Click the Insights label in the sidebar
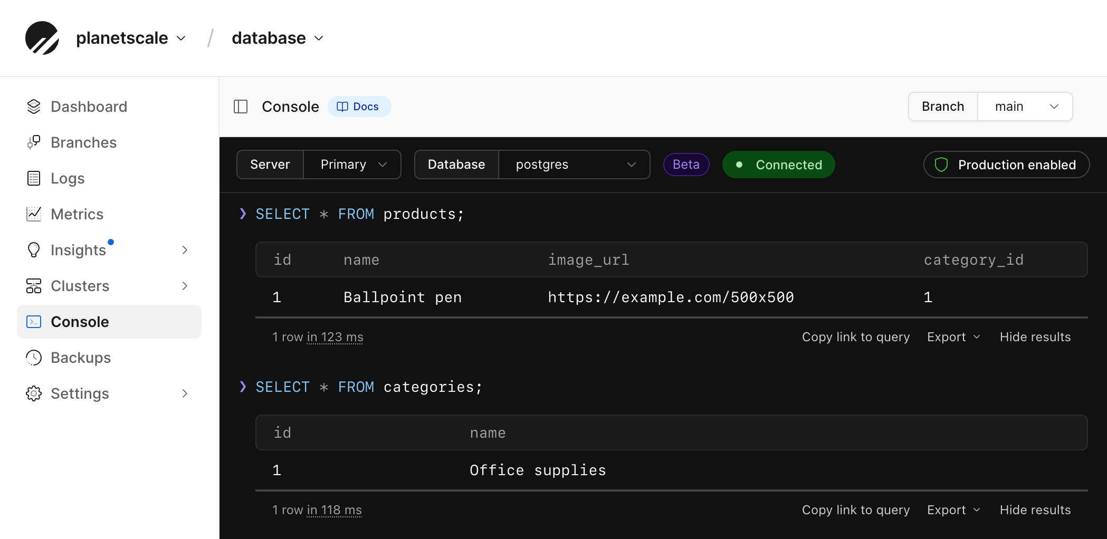 pos(79,250)
